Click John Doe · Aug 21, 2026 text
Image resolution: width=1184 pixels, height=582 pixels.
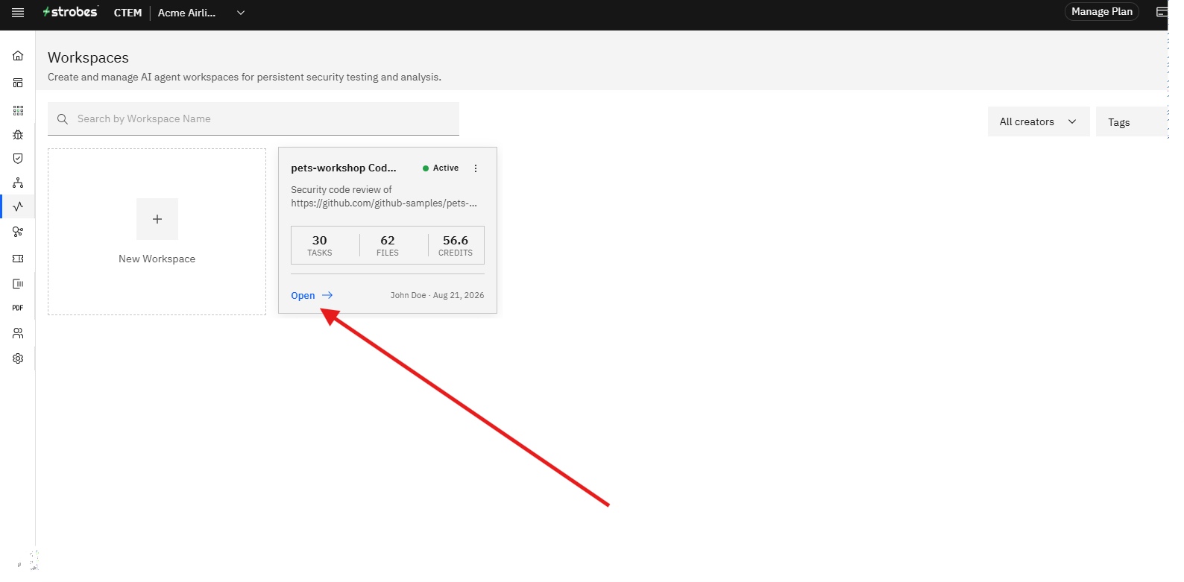437,295
